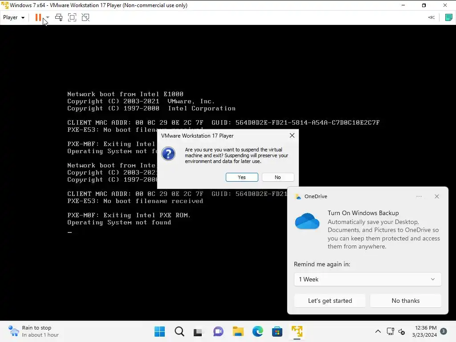The image size is (456, 342).
Task: Click No in the suspend dialog
Action: point(278,177)
